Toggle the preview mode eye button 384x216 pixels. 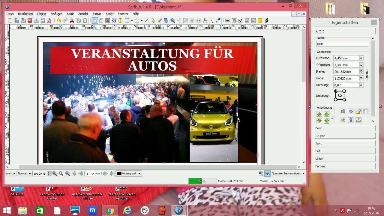(x=267, y=174)
